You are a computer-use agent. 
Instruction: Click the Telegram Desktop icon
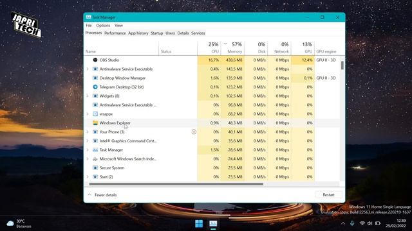pos(95,87)
